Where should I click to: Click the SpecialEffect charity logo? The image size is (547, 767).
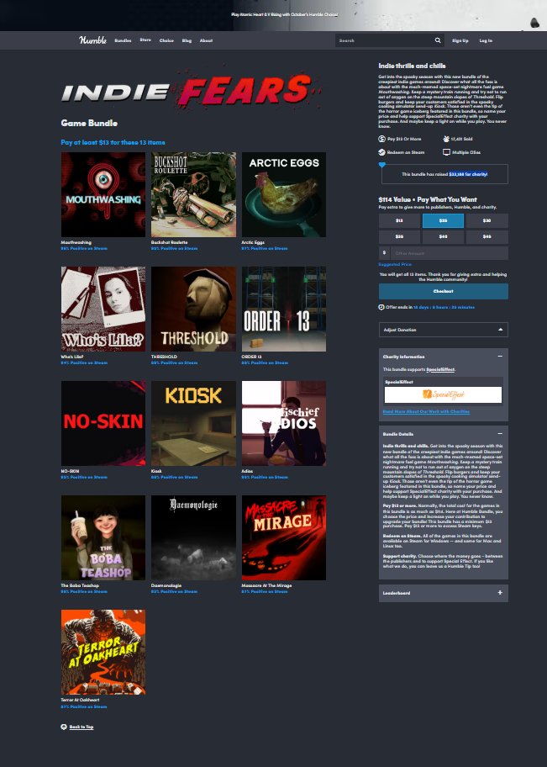click(x=443, y=394)
